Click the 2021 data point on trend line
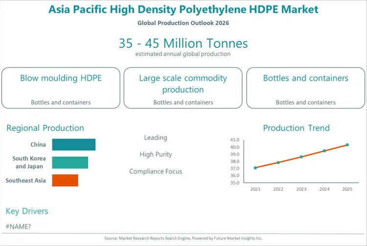This screenshot has height=246, width=367. pos(255,168)
